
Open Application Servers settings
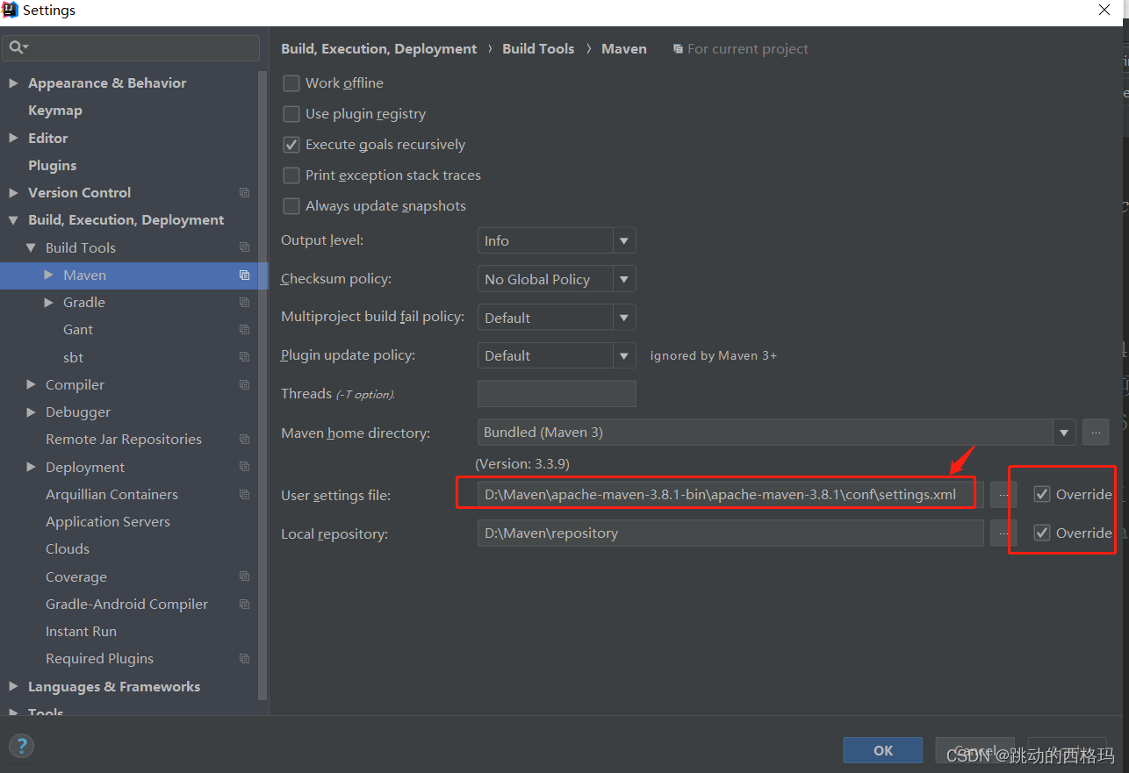[x=108, y=522]
